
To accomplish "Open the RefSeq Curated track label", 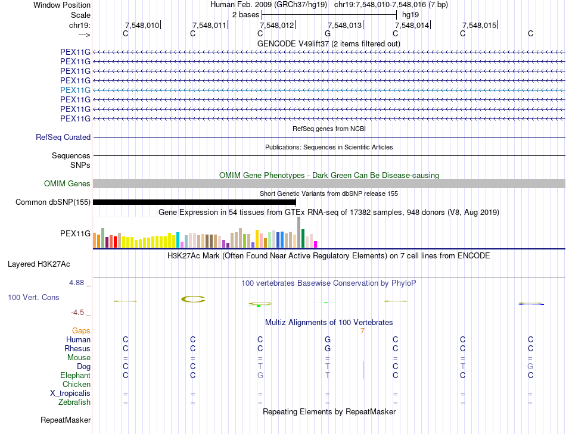I will point(63,137).
